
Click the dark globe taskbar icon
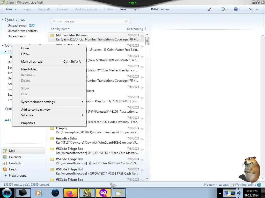(x=55, y=193)
